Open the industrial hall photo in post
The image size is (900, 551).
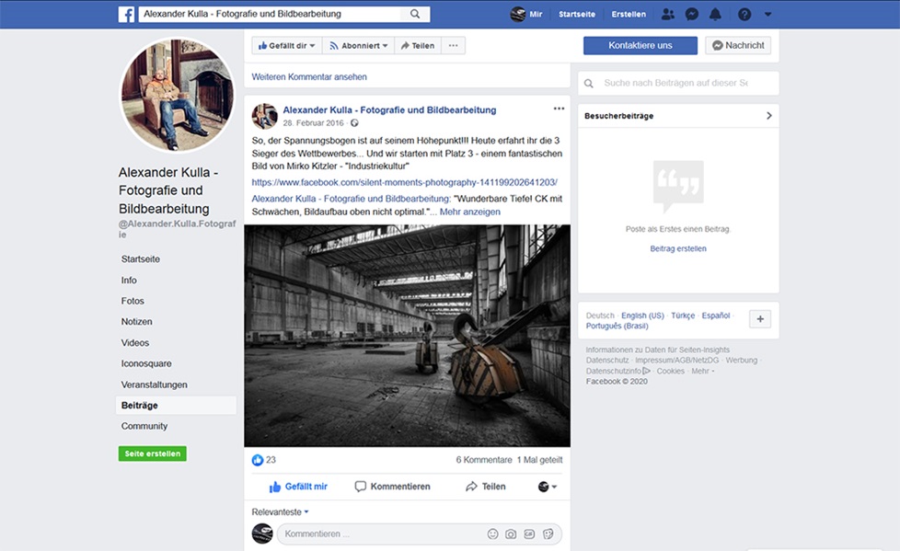[x=407, y=336]
